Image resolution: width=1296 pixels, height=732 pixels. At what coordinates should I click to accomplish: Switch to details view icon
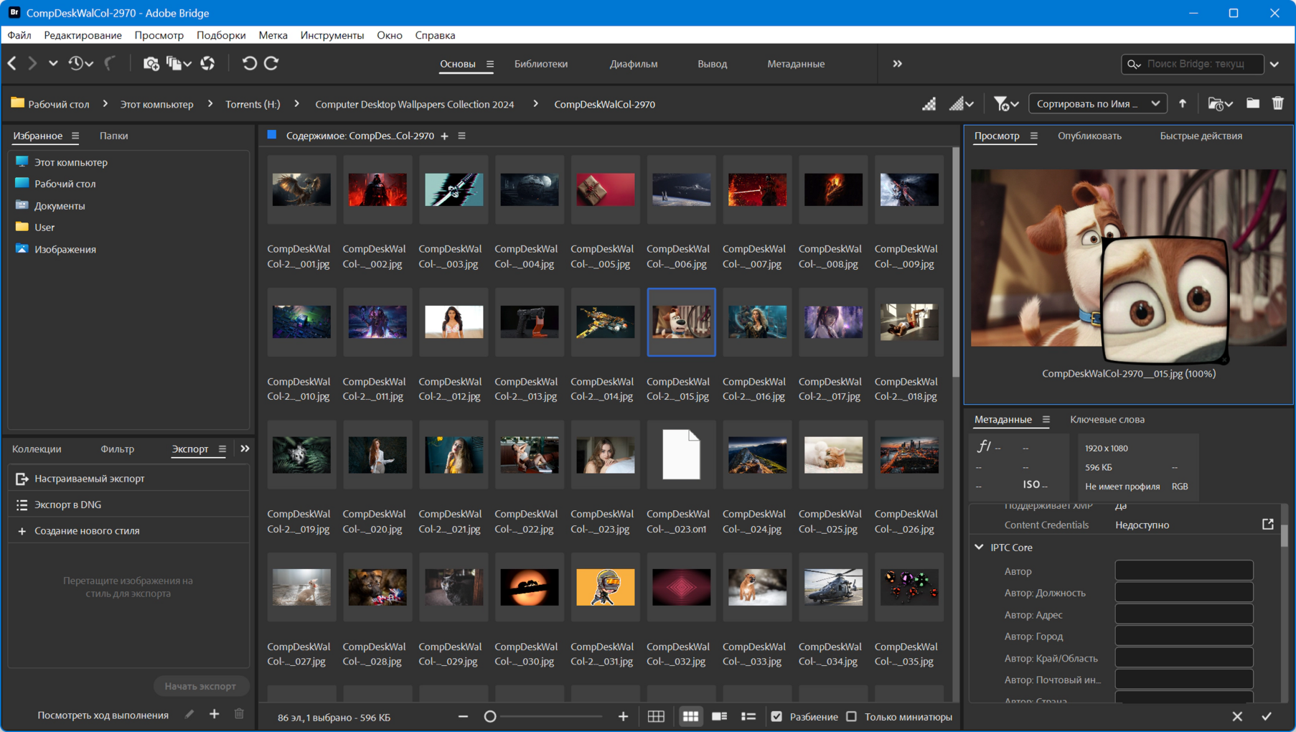[x=719, y=716]
